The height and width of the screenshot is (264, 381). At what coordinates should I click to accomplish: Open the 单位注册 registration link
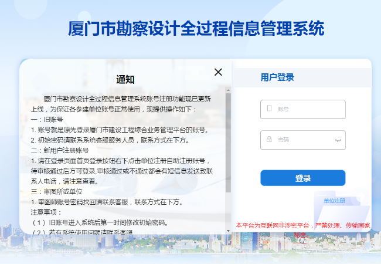(x=334, y=201)
